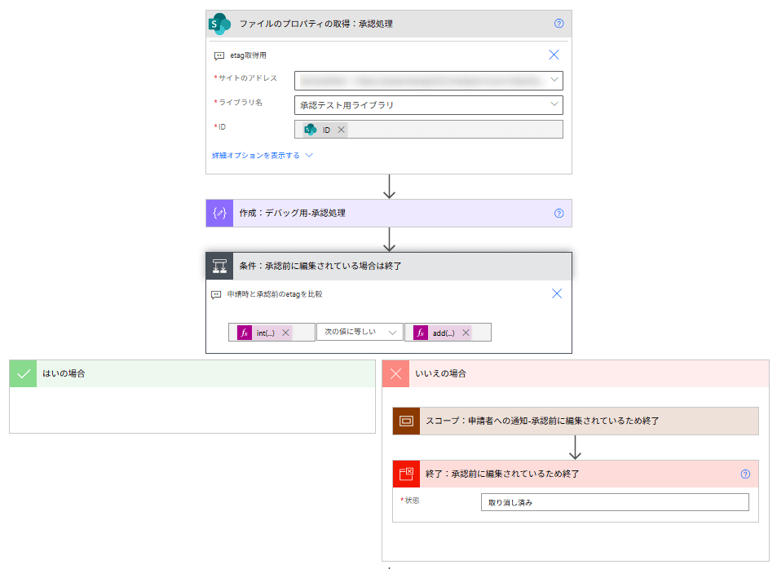
Task: Open help via the ? icon on the SharePoint action
Action: pyautogui.click(x=558, y=24)
